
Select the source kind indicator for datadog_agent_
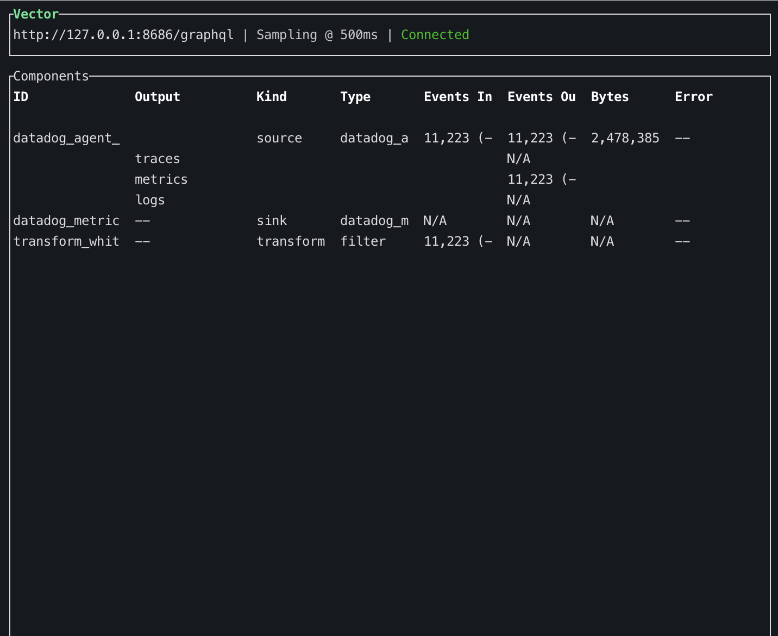pos(279,138)
